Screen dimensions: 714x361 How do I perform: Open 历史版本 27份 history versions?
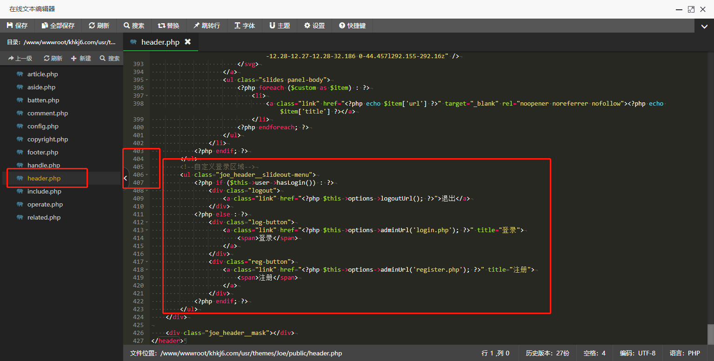(547, 353)
